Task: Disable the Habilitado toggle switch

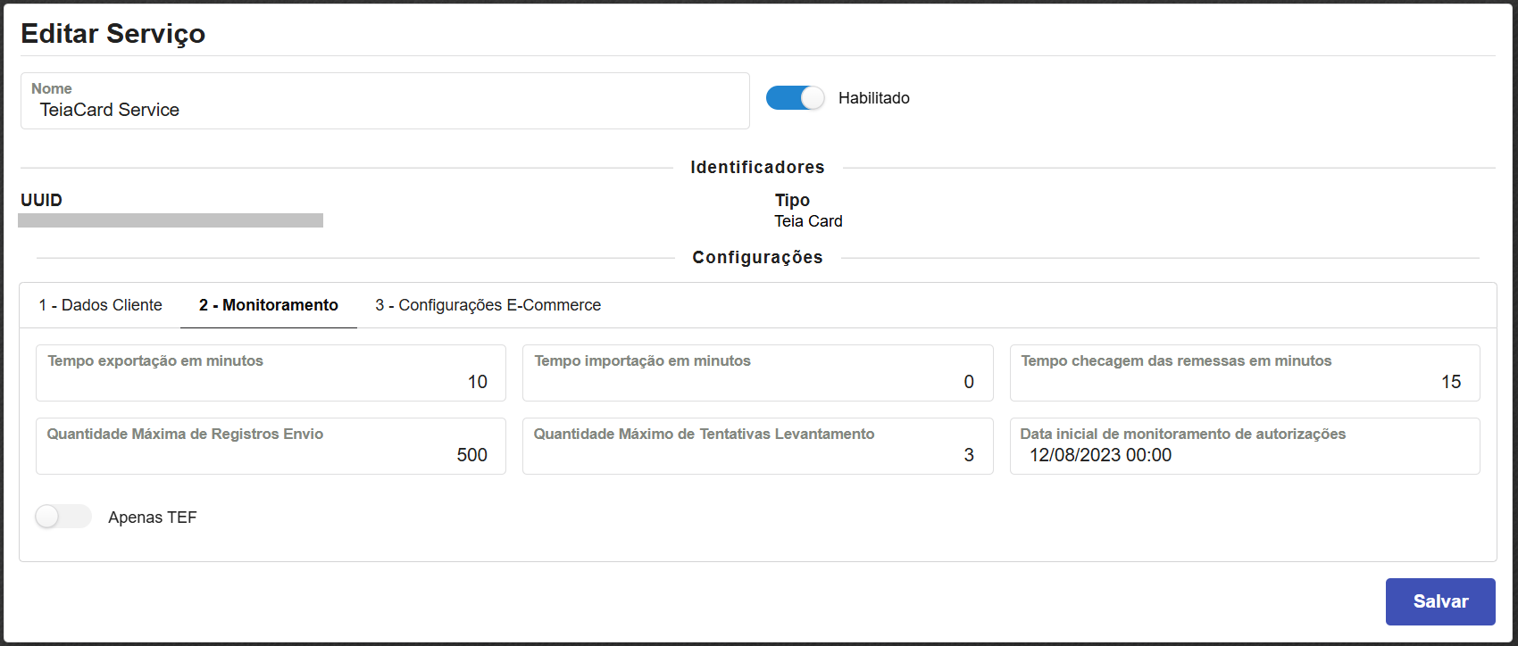Action: tap(796, 98)
